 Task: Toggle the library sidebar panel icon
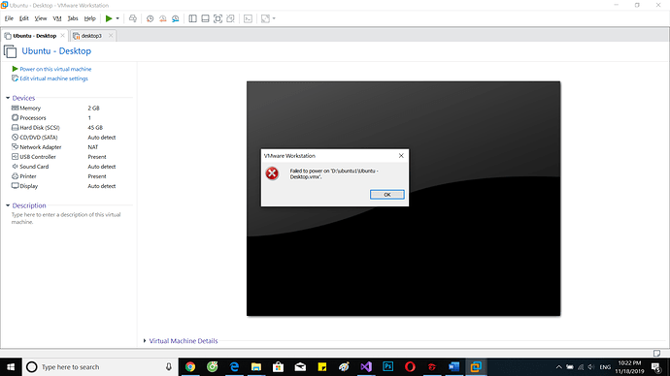click(x=192, y=18)
